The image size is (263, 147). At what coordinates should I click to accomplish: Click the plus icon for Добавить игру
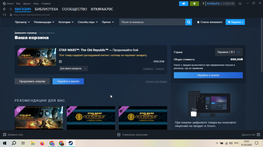point(4,135)
